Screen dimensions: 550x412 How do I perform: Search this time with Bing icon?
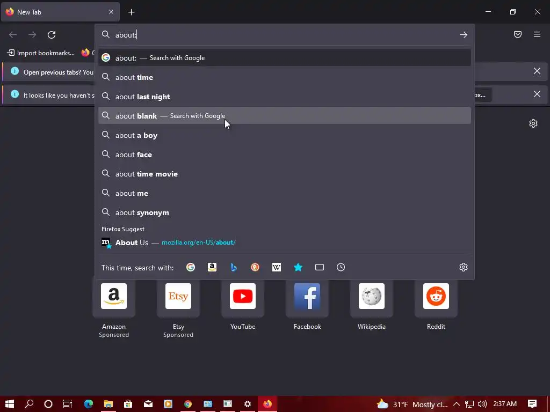pos(234,267)
